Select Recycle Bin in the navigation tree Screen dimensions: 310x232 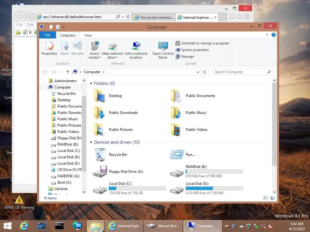click(x=64, y=94)
